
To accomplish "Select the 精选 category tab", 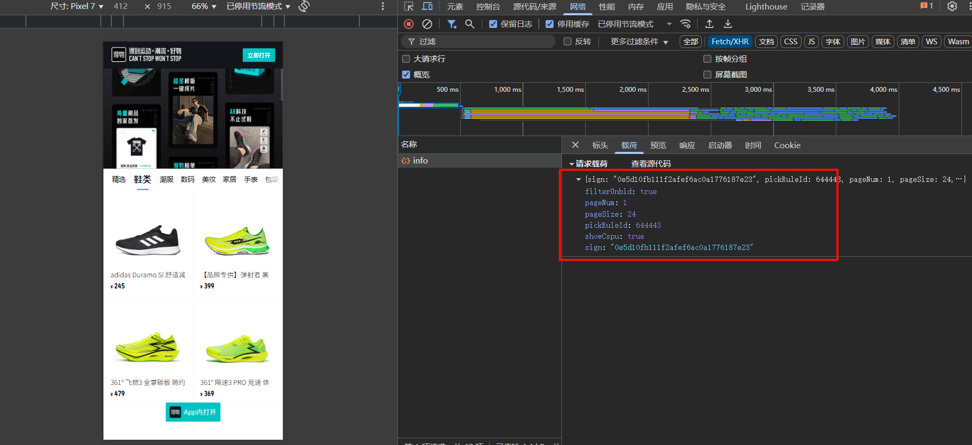I will [119, 180].
